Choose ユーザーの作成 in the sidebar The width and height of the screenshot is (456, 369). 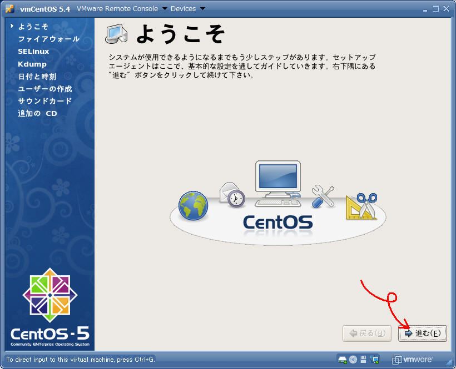[x=44, y=89]
